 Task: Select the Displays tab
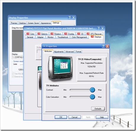pos(96,37)
